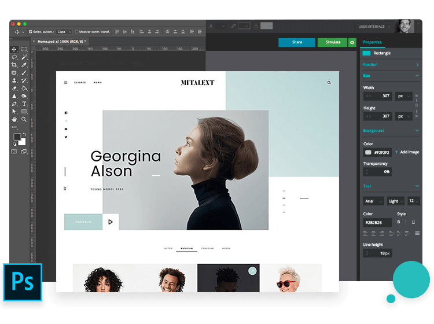Click the search icon in design
Viewport: 434px width, 324px height.
pos(329,83)
